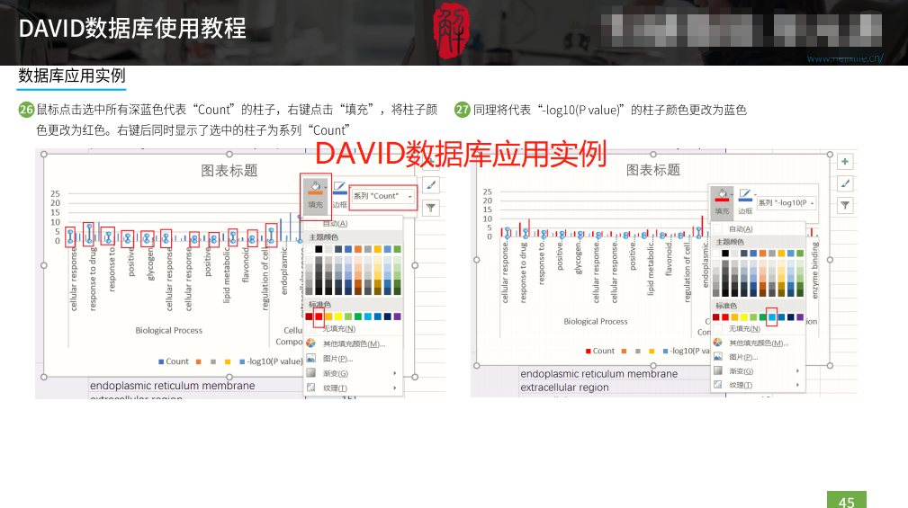Screen dimensions: 908x508
Task: Expand the 渐变(G) submenu arrow in right menu
Action: (797, 370)
